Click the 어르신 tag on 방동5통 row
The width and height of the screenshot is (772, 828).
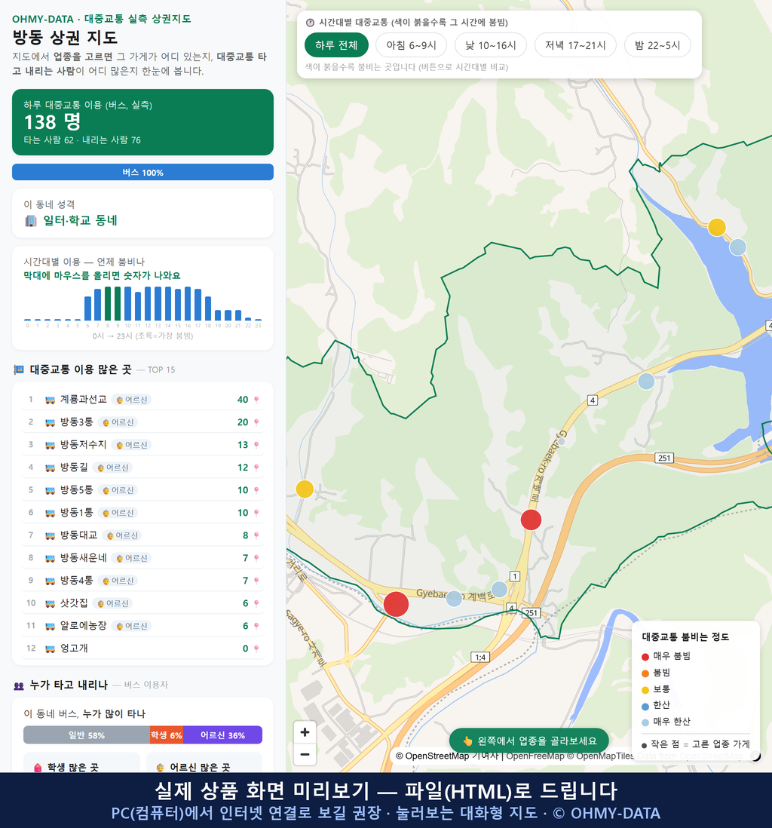(x=118, y=491)
